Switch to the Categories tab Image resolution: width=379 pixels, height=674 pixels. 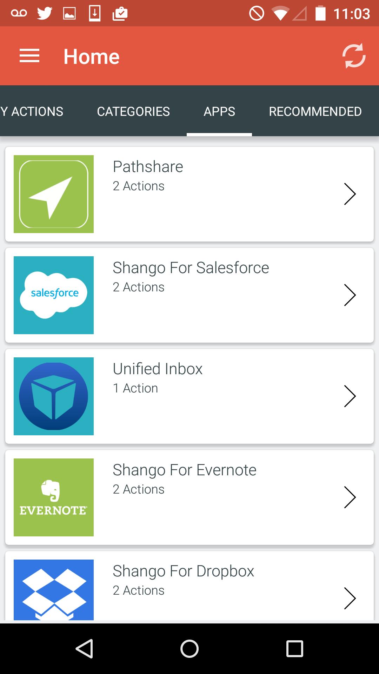pyautogui.click(x=133, y=112)
